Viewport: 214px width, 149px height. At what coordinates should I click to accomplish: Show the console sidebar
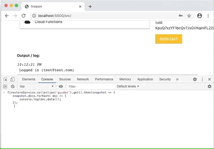coord(5,86)
